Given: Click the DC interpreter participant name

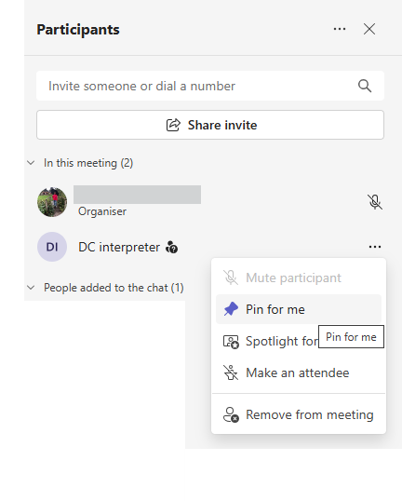Looking at the screenshot, I should pos(119,247).
